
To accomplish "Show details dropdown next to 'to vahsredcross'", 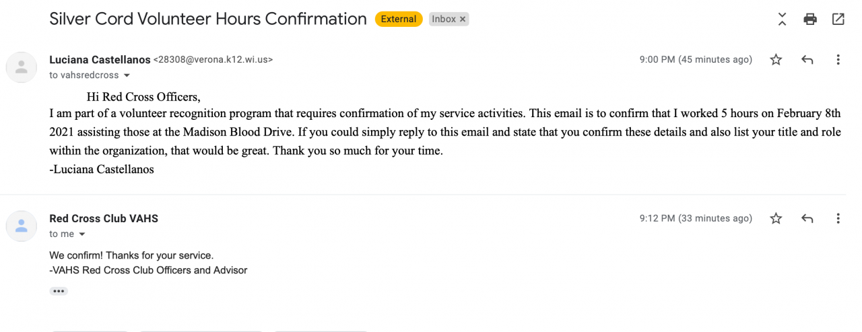I will (x=127, y=75).
